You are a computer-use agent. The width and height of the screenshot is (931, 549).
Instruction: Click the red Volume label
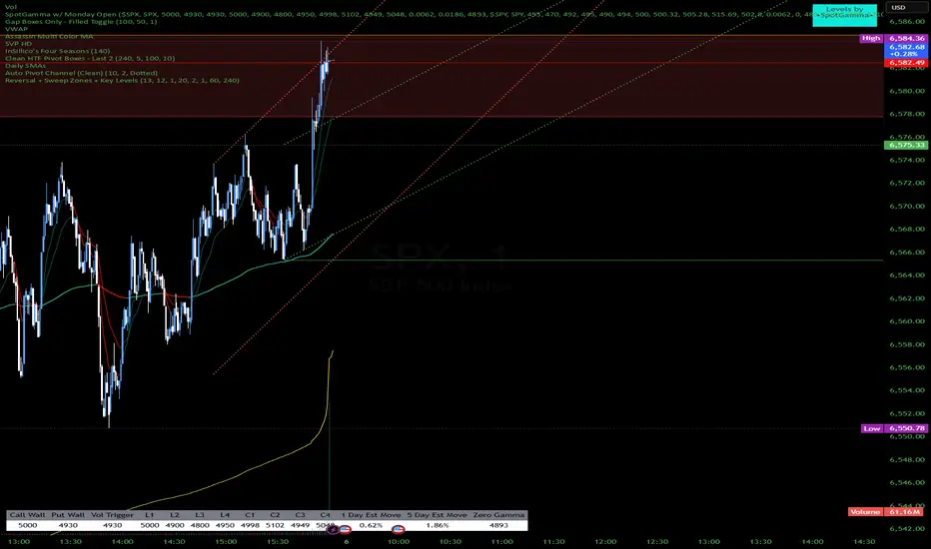tap(865, 512)
